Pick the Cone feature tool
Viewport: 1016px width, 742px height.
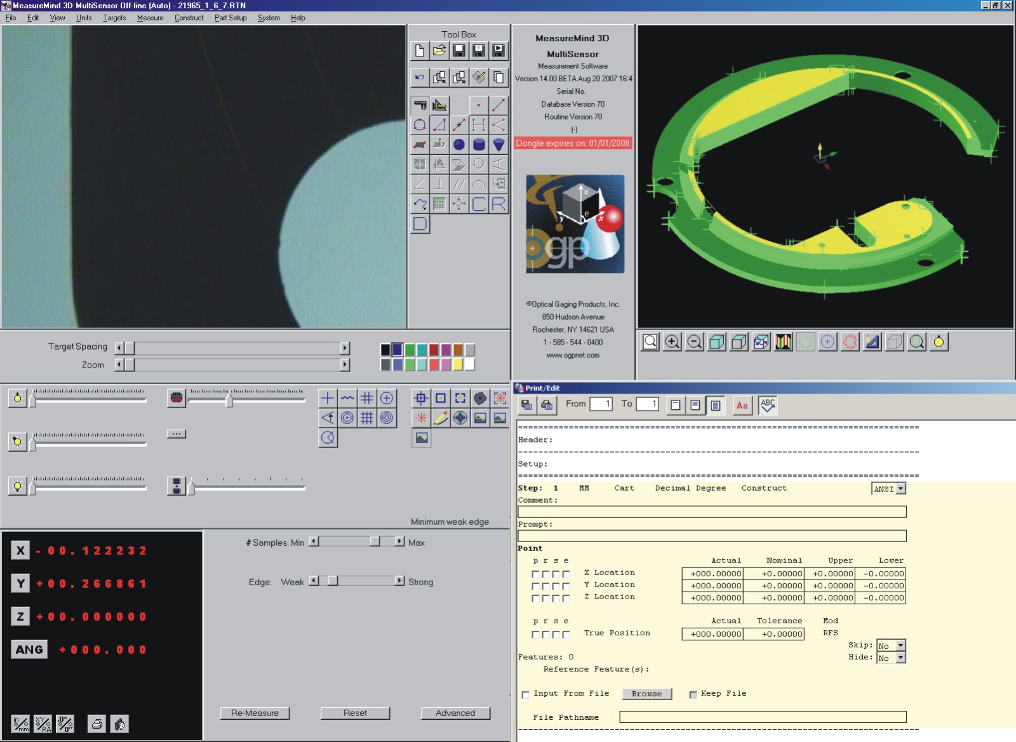pos(498,145)
